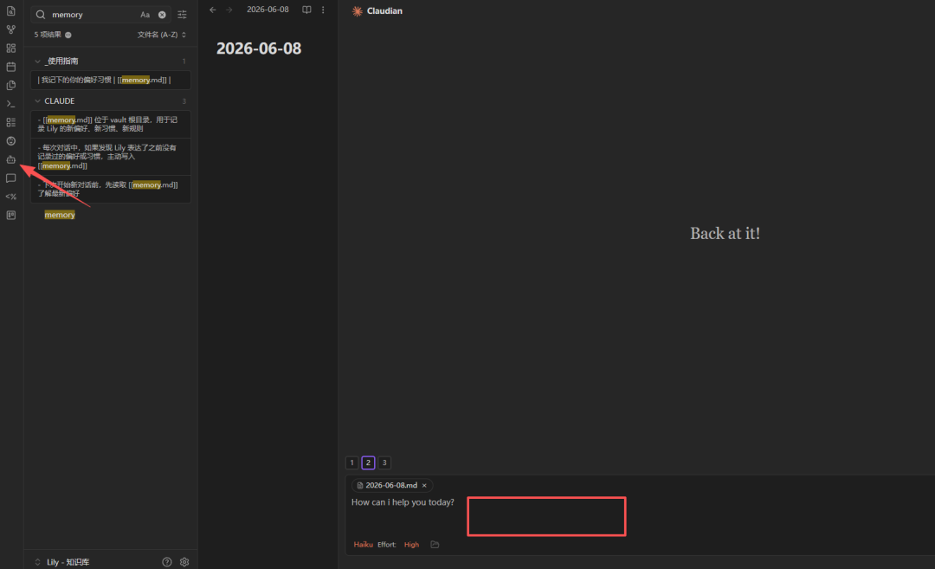The image size is (935, 569).
Task: Select conversation tab 2
Action: [368, 462]
